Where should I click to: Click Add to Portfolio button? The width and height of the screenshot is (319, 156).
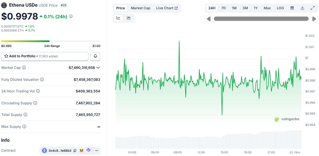coord(45,56)
